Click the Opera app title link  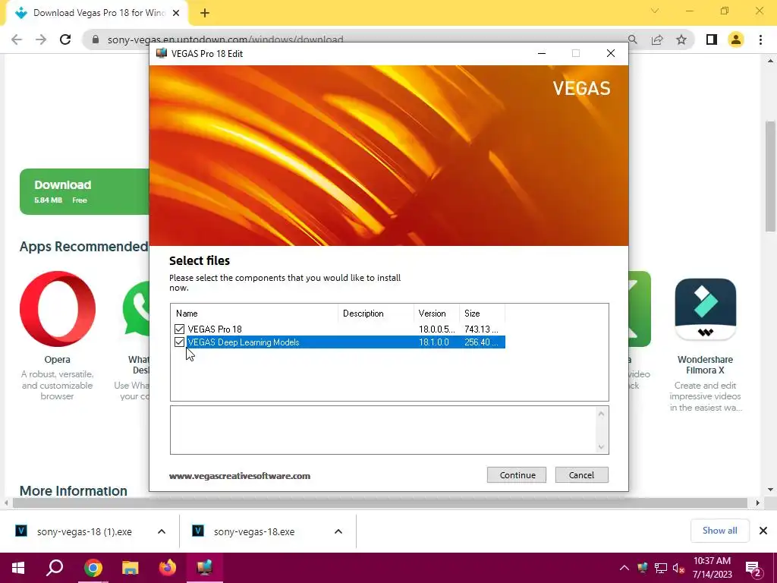pyautogui.click(x=57, y=359)
